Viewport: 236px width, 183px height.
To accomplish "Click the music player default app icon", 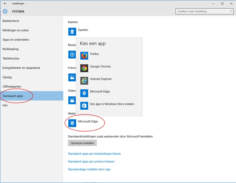I will point(72,54).
